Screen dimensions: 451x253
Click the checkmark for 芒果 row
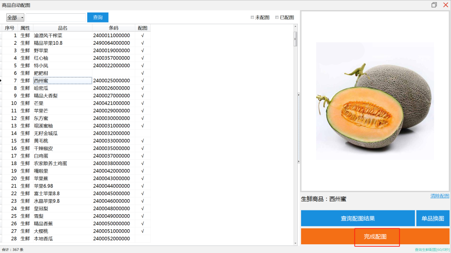142,103
